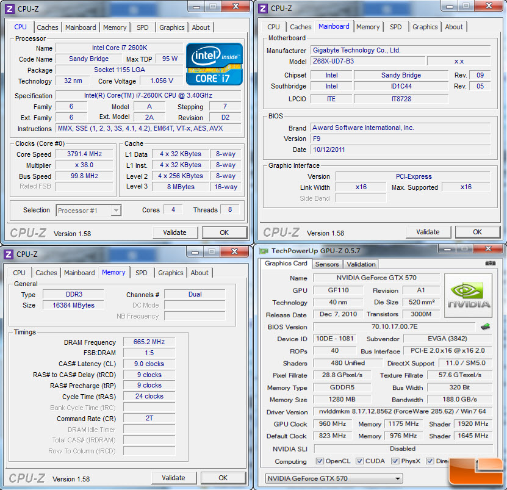Switch to the Graphics tab in the CPU-Z motherboard window
This screenshot has width=507, height=490.
[x=425, y=27]
